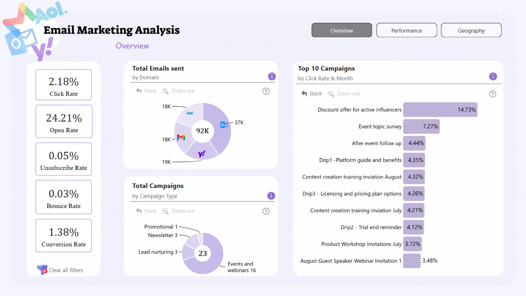Select the Bounce Rate KPI card
This screenshot has height=296, width=526.
(64, 197)
